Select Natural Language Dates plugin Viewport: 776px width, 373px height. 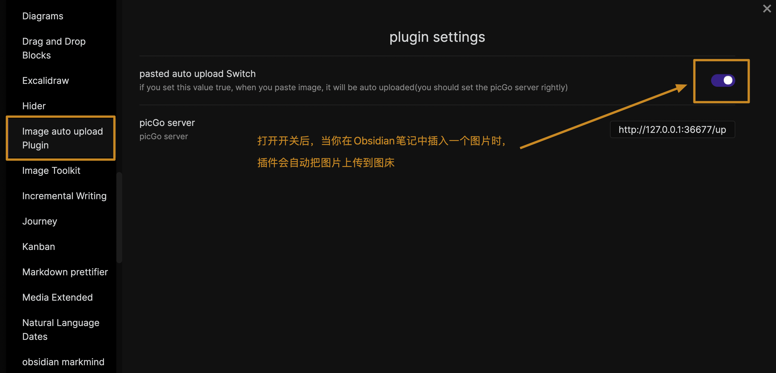[x=61, y=329]
